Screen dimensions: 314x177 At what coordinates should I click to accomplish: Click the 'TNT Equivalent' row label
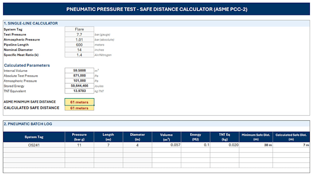(x=15, y=91)
